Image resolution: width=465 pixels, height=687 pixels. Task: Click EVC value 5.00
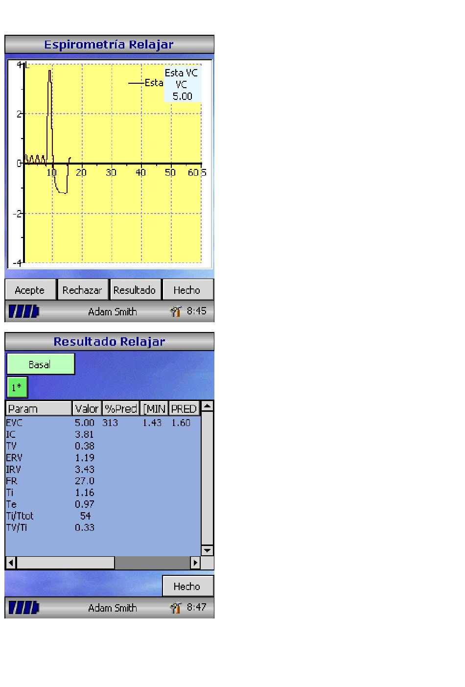tap(85, 423)
